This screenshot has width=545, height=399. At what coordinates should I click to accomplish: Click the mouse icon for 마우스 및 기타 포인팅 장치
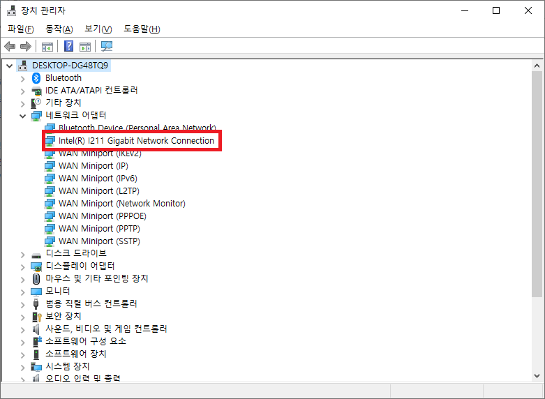click(x=36, y=279)
